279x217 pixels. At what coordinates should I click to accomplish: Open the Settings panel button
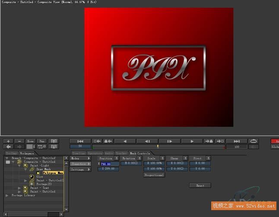(80, 170)
